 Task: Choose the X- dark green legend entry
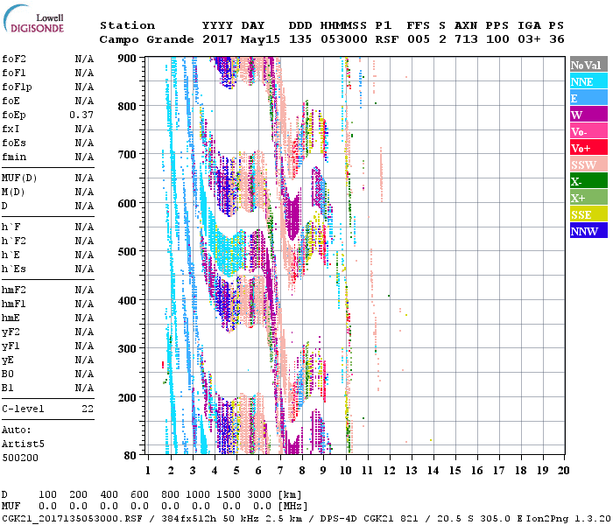tap(586, 181)
